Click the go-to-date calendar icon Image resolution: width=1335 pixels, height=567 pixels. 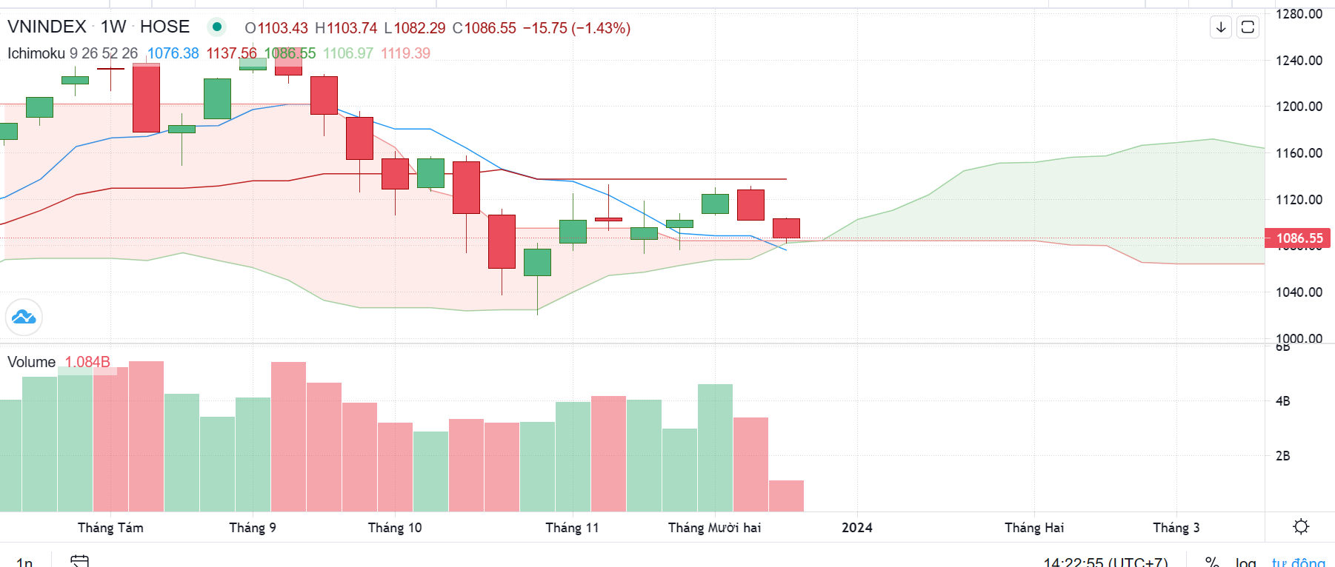click(x=80, y=561)
